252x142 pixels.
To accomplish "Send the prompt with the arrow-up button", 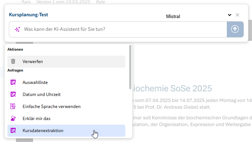I will tap(235, 29).
